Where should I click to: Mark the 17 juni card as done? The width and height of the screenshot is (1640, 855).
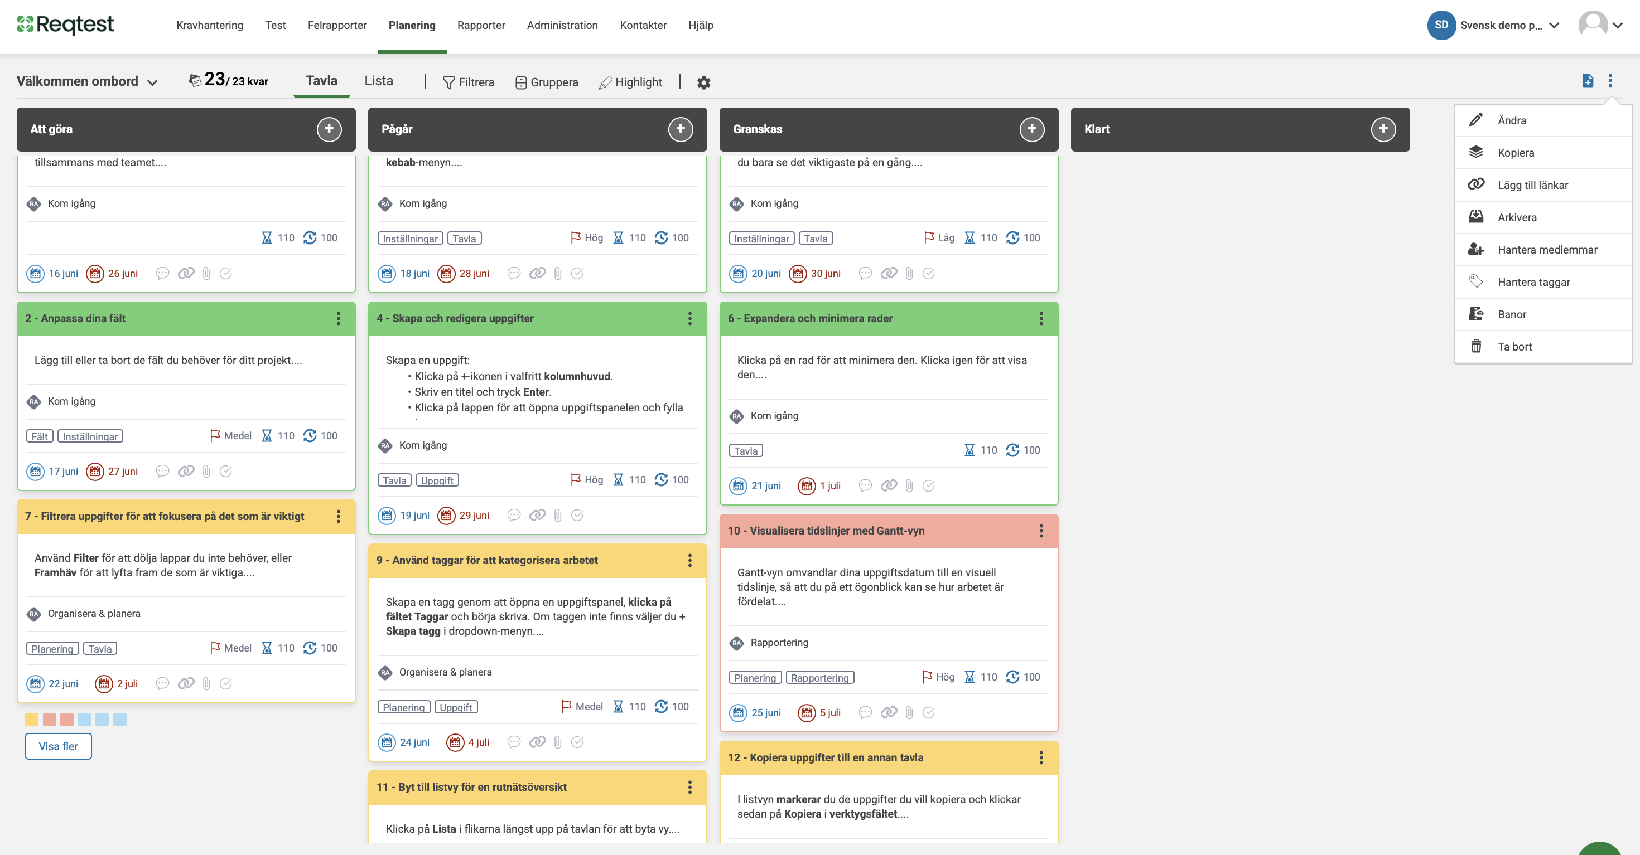pos(226,472)
